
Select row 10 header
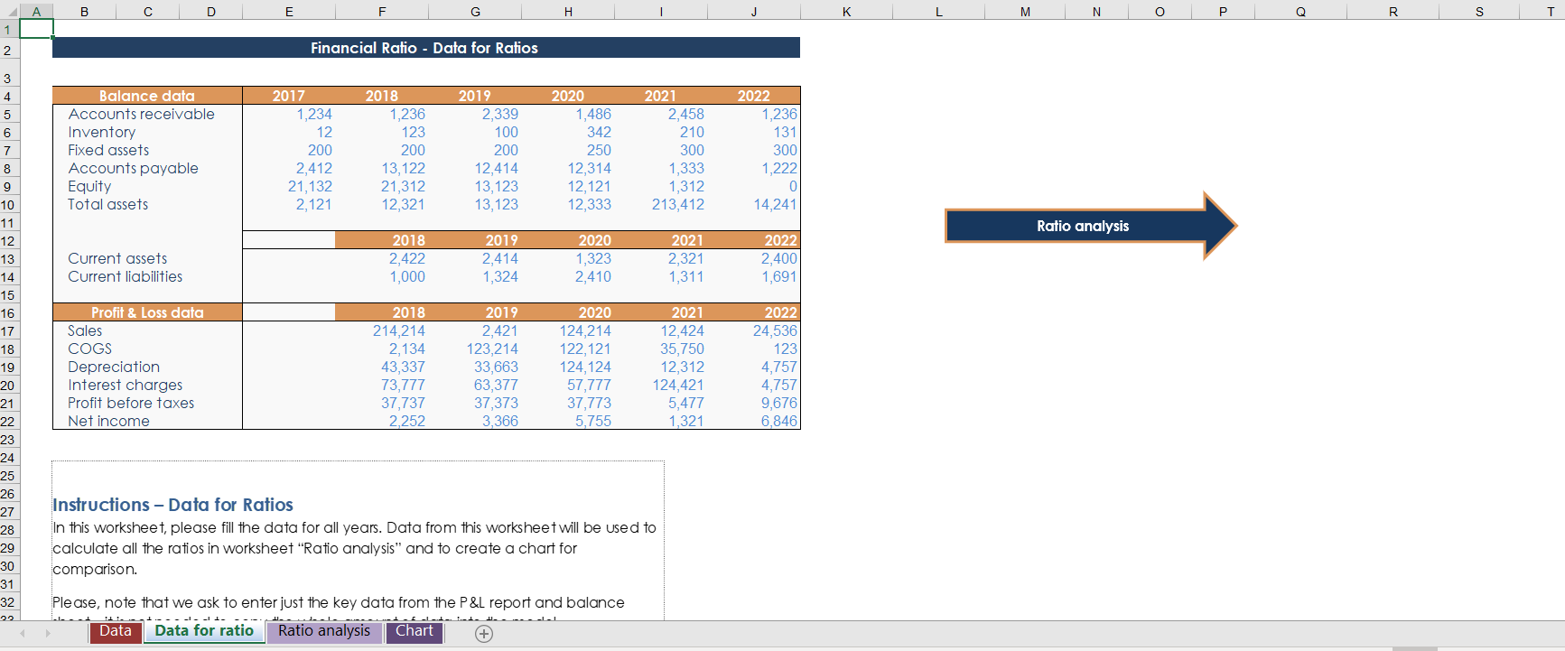(x=8, y=205)
